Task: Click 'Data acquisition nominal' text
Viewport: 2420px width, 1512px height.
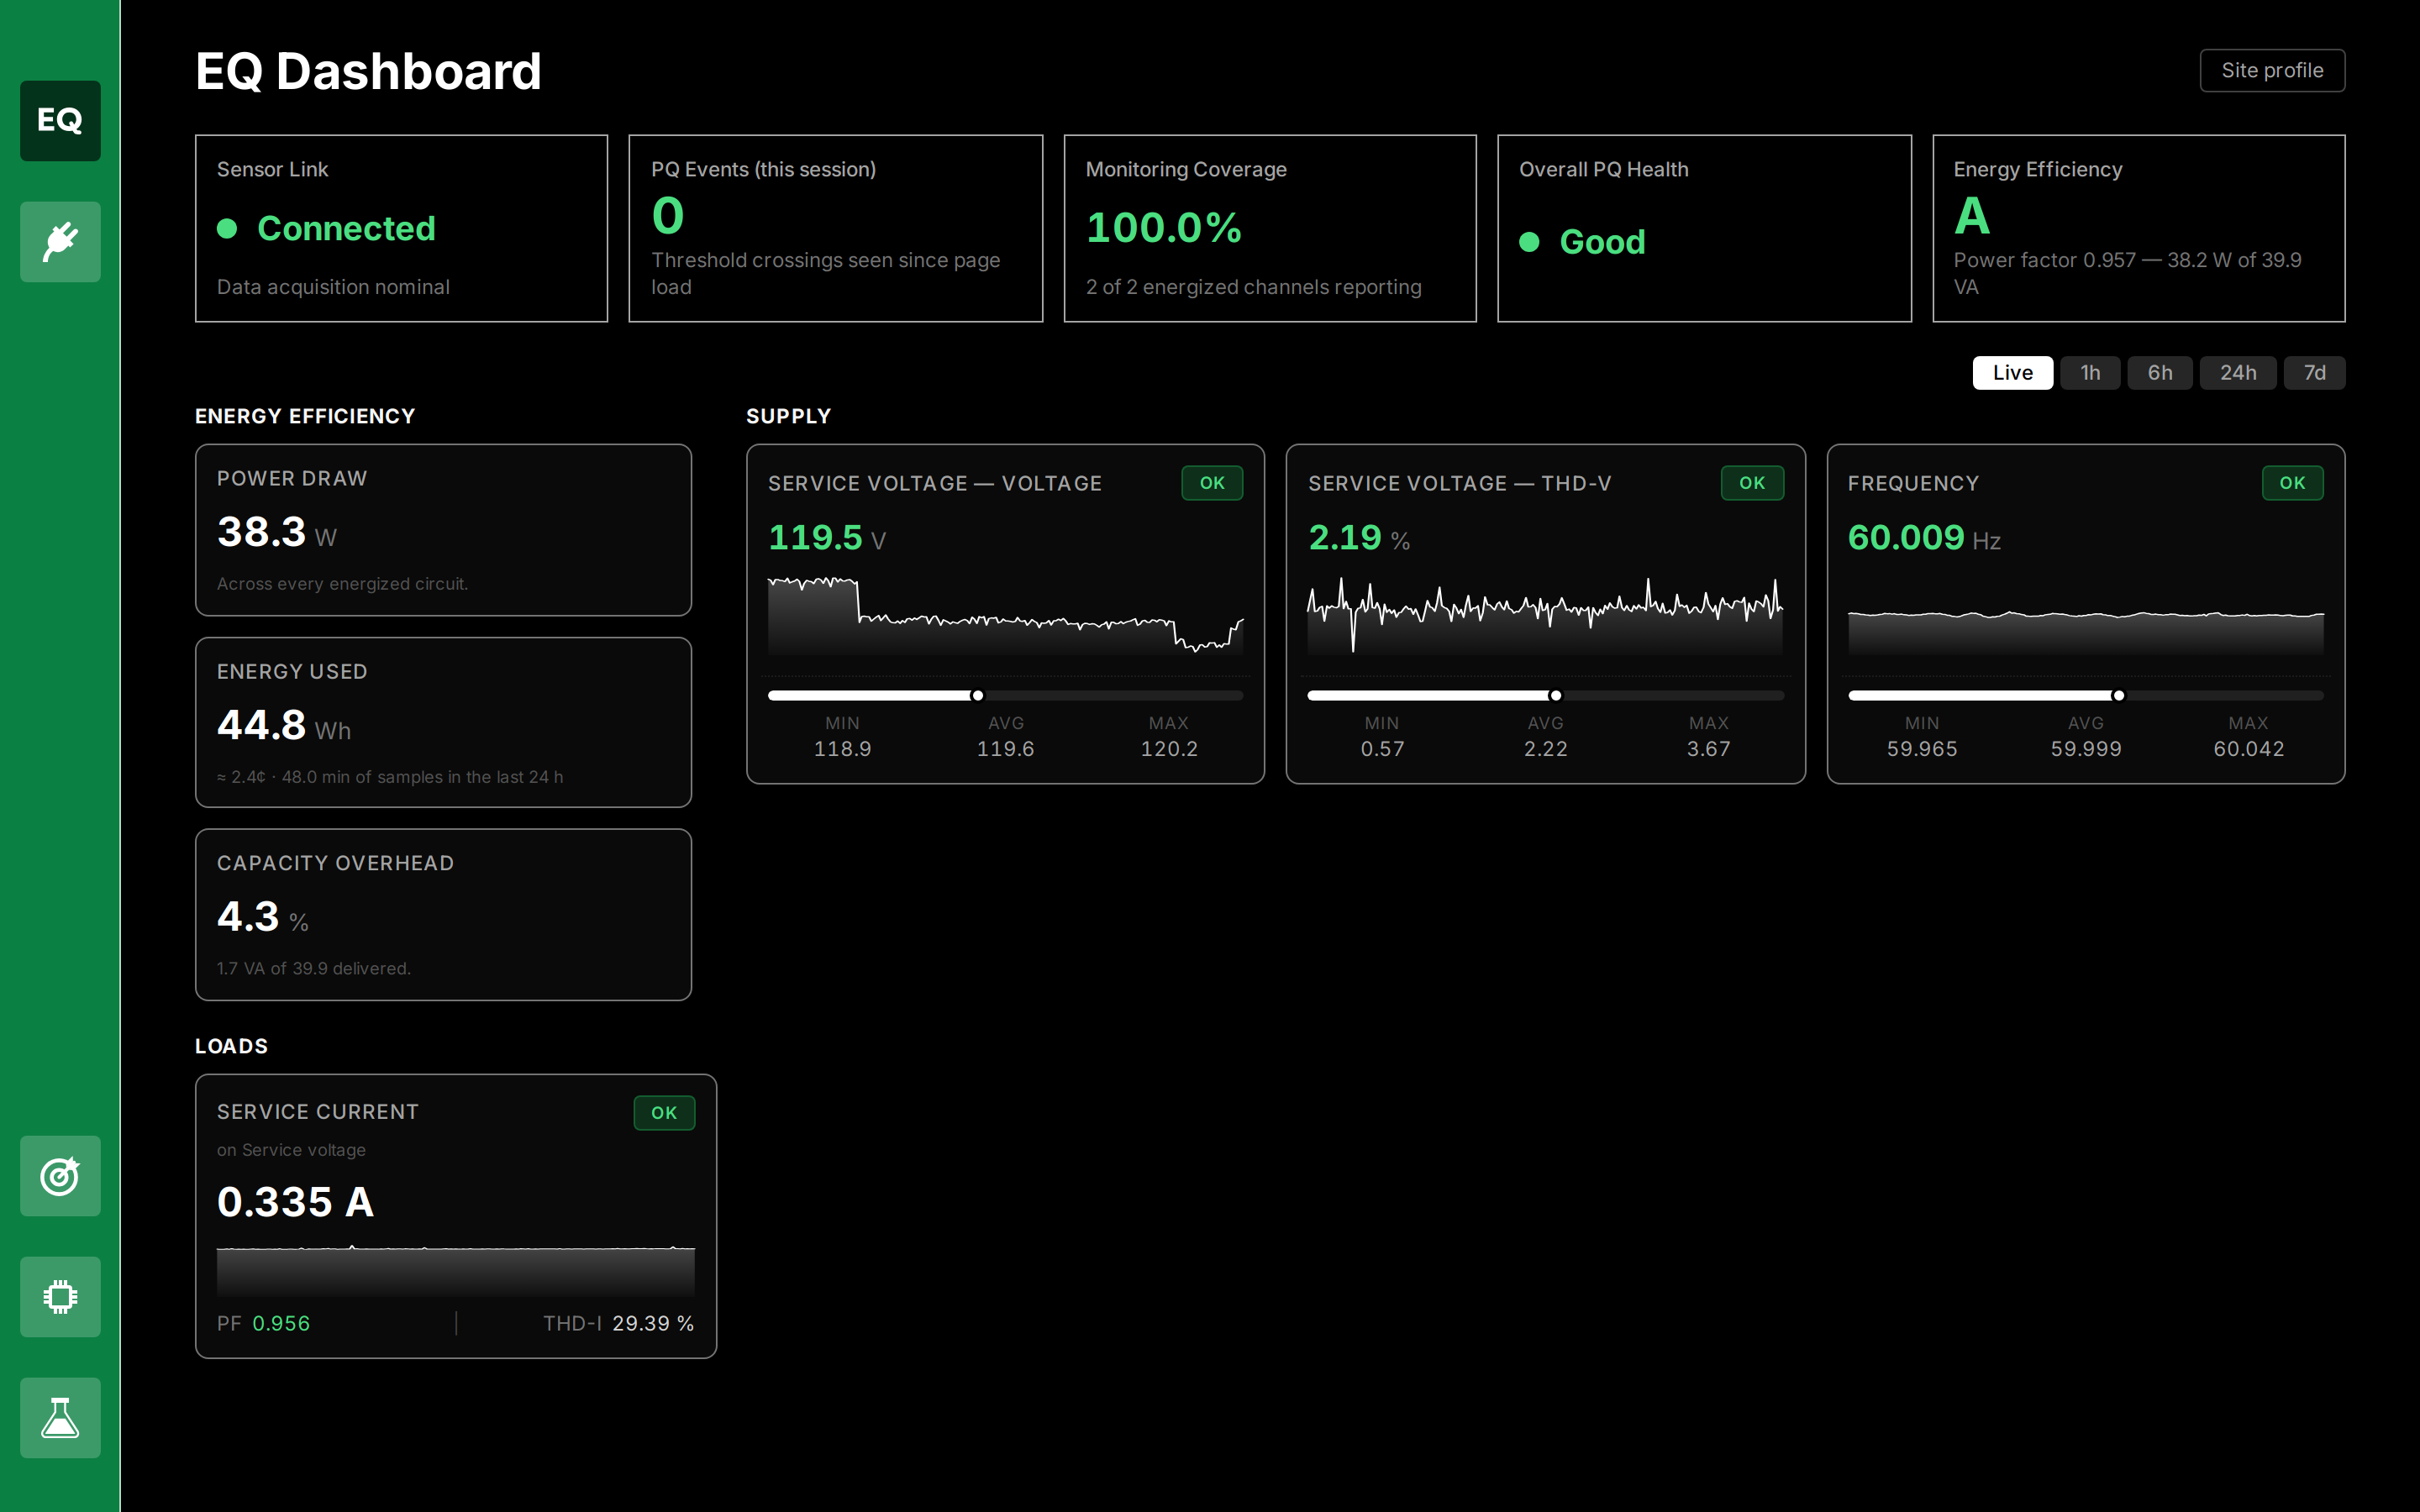Action: coord(333,287)
